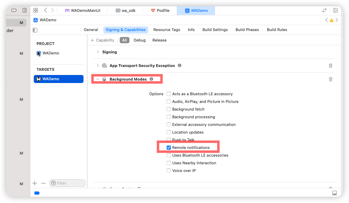Delete the Background Modes capability
This screenshot has width=349, height=203.
tap(331, 79)
